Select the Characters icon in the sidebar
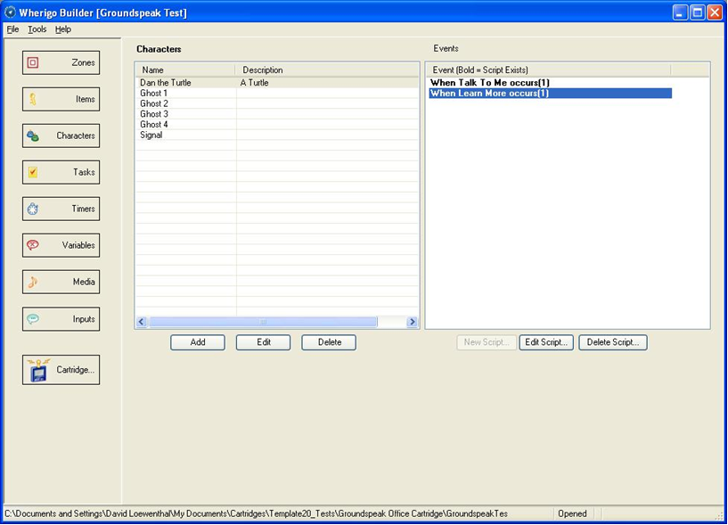The width and height of the screenshot is (728, 525). pyautogui.click(x=32, y=135)
